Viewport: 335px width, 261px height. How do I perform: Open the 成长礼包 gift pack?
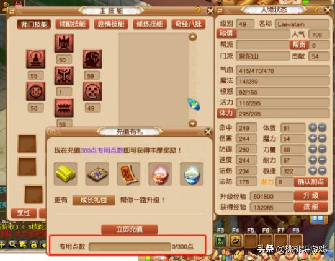click(x=94, y=200)
